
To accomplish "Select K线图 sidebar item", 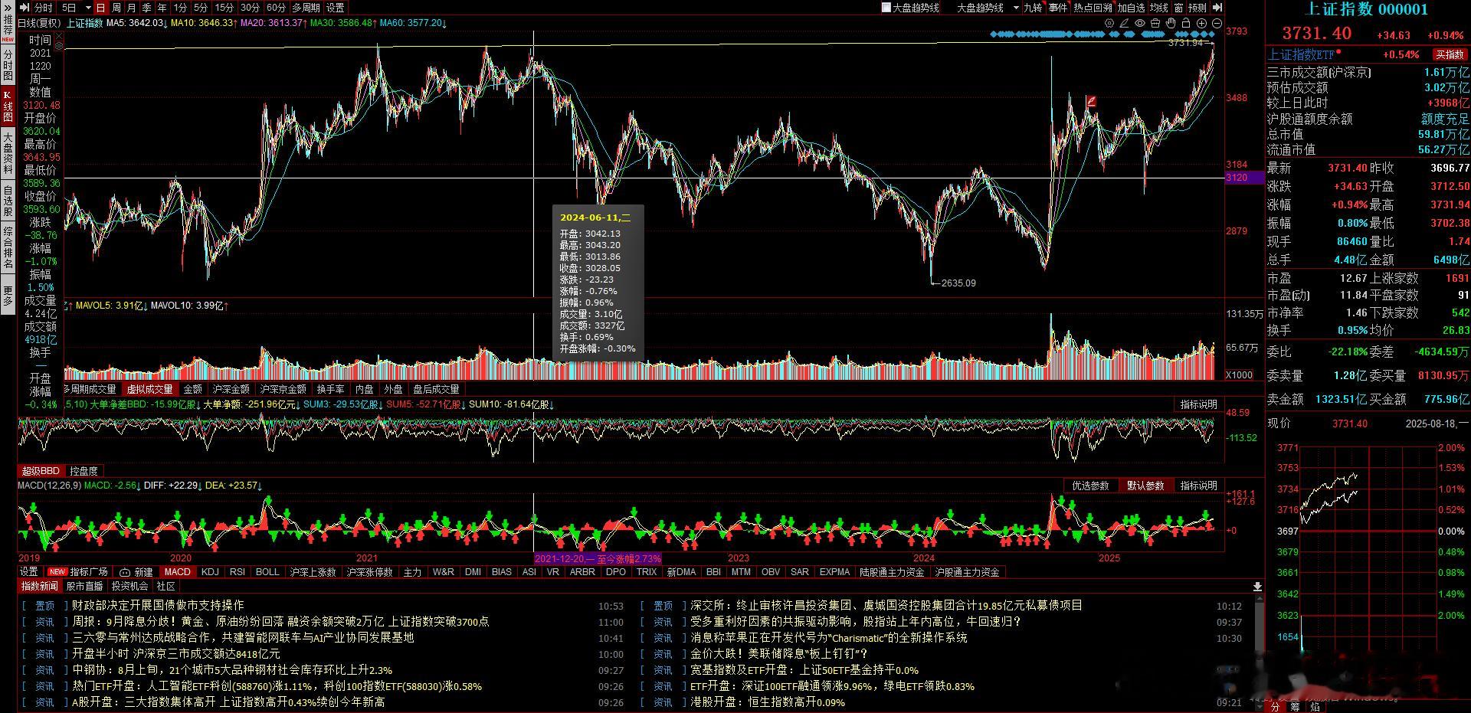I will pyautogui.click(x=8, y=106).
